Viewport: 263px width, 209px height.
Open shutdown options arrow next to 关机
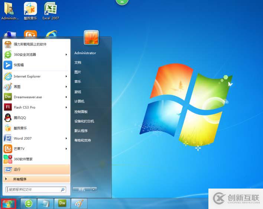(x=94, y=190)
